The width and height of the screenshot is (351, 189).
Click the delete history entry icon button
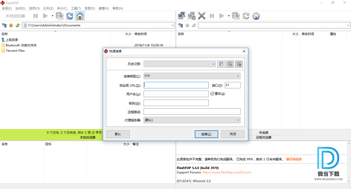tap(239, 64)
